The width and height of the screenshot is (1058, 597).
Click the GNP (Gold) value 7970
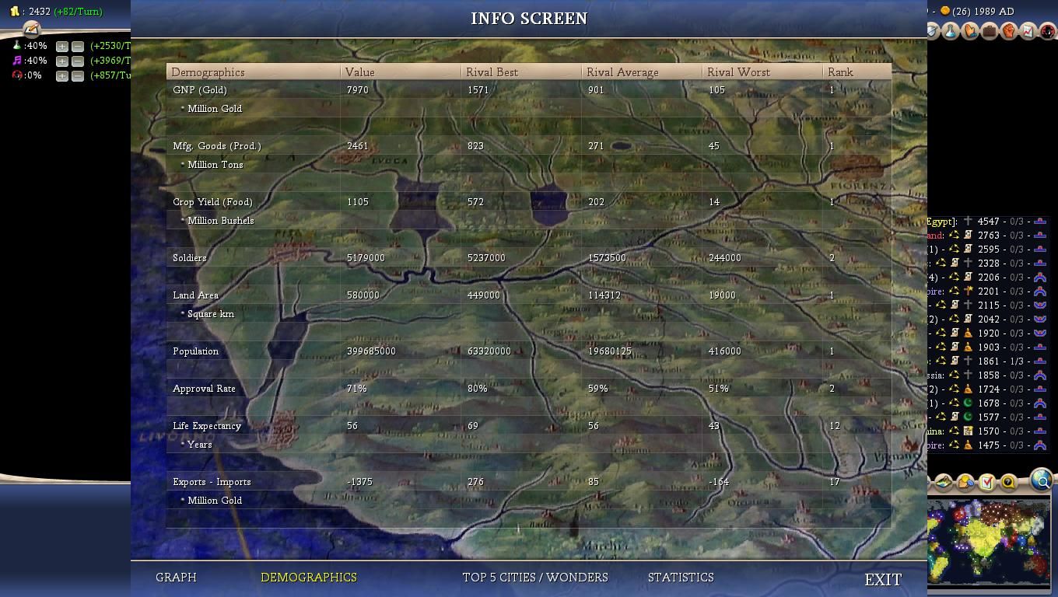(x=358, y=90)
